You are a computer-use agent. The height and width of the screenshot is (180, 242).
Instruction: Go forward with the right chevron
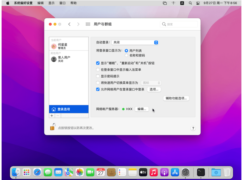click(x=78, y=24)
